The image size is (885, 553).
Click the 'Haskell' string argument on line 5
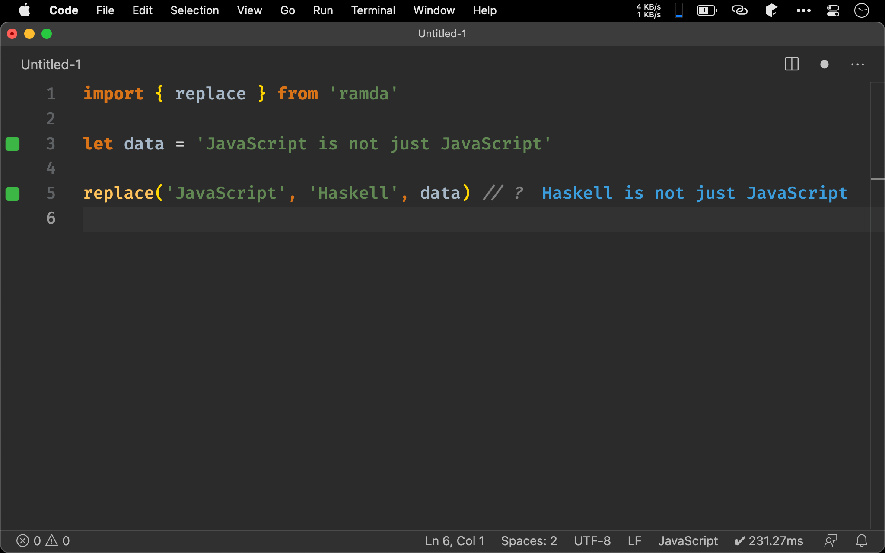point(353,193)
